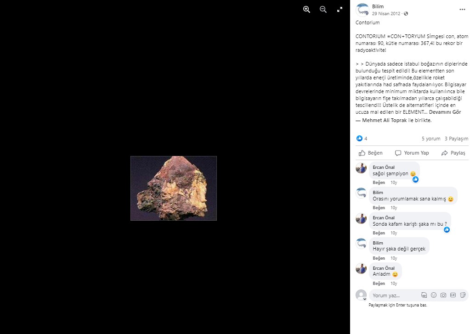The image size is (470, 334).
Task: Like the 'Anladım' comment by Ercan Önal
Action: [x=379, y=284]
